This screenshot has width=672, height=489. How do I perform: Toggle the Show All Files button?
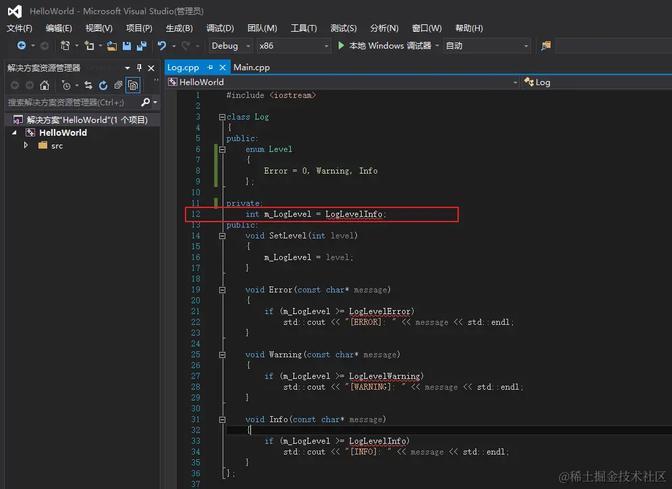coord(133,86)
